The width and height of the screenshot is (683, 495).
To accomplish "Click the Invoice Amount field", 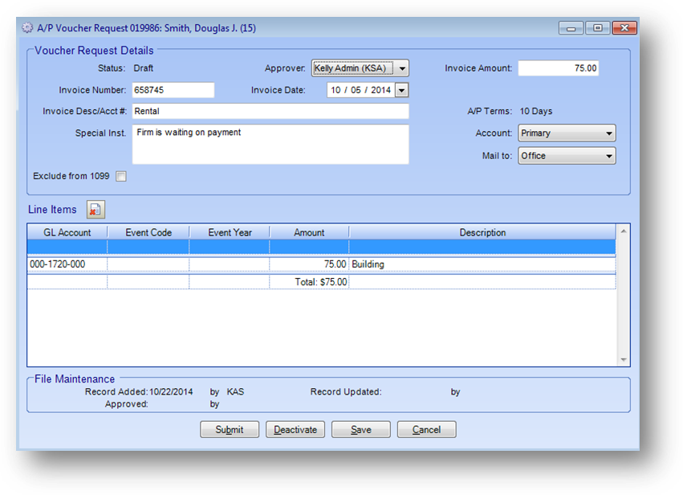I will [558, 68].
